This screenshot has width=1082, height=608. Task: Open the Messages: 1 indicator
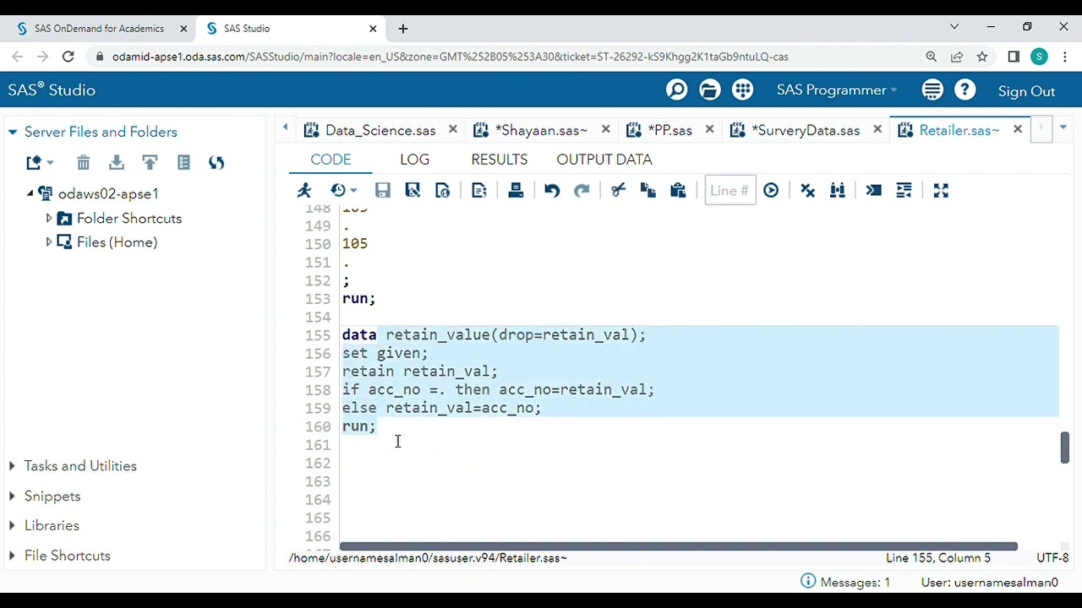(845, 582)
